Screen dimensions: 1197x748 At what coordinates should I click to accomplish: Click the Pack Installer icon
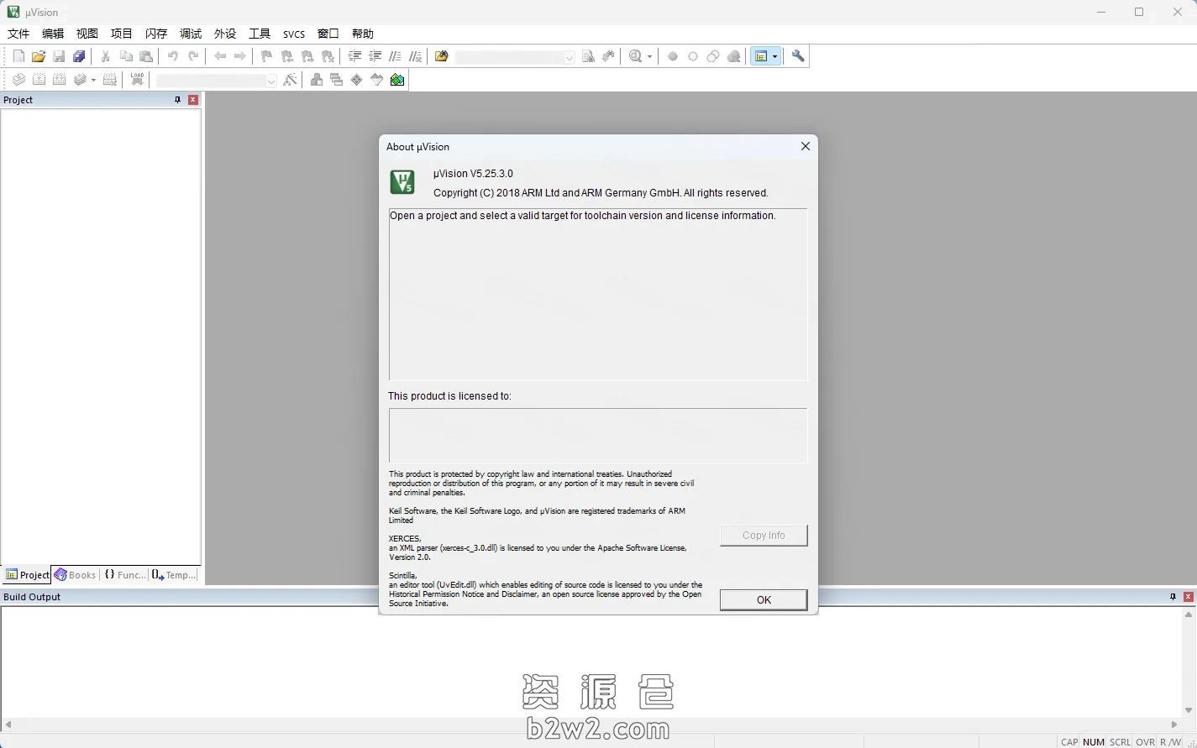pyautogui.click(x=397, y=80)
